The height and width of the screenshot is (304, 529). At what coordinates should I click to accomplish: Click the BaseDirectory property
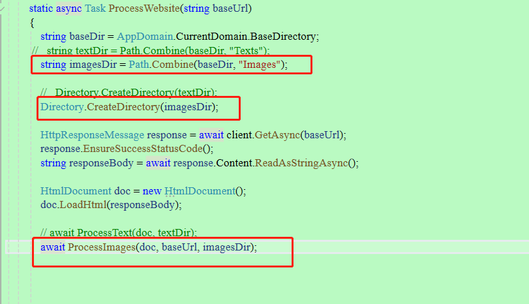283,37
